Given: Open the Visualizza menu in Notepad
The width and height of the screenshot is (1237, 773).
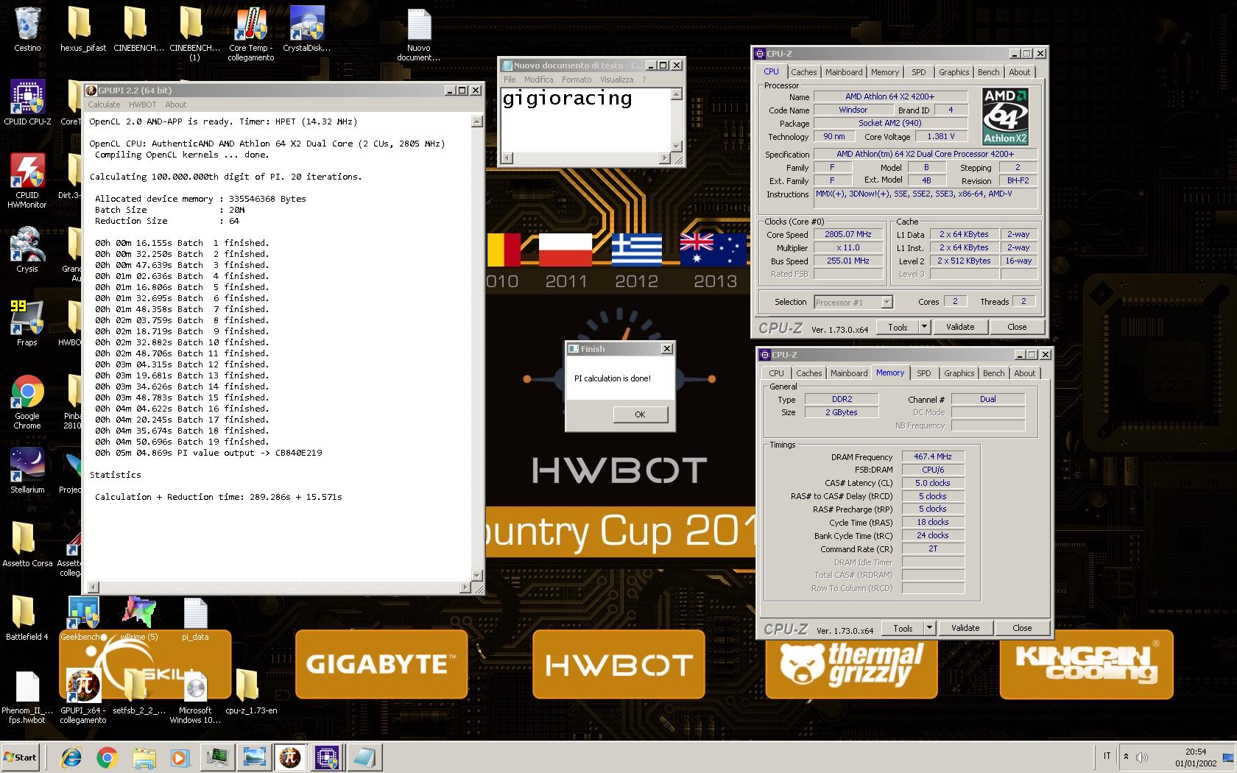Looking at the screenshot, I should (x=616, y=80).
